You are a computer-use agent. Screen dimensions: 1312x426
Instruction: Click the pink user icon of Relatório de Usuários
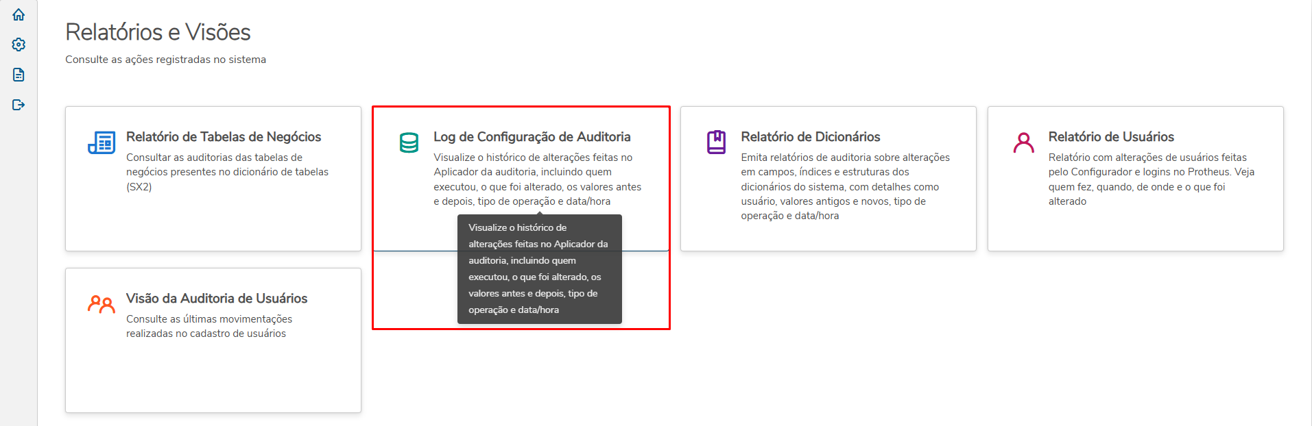[1023, 142]
